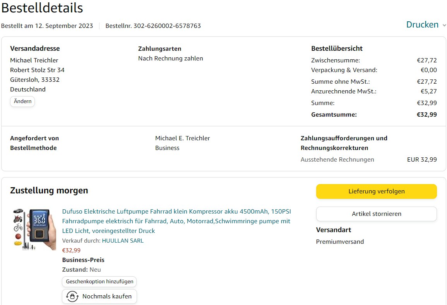Click the Zustellung morgen heading
This screenshot has height=305, width=447.
(49, 191)
